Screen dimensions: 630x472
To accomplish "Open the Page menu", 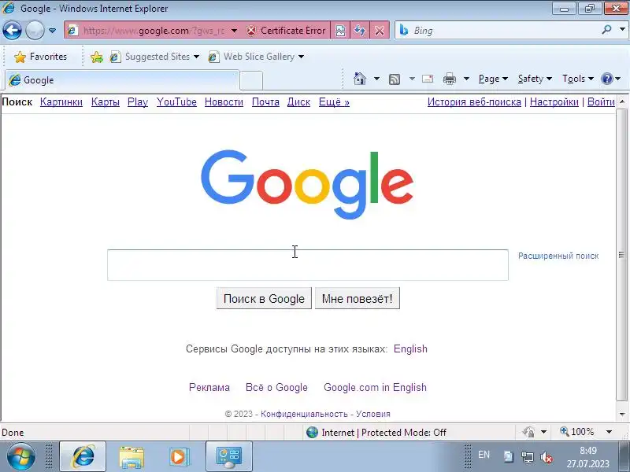I will click(493, 79).
